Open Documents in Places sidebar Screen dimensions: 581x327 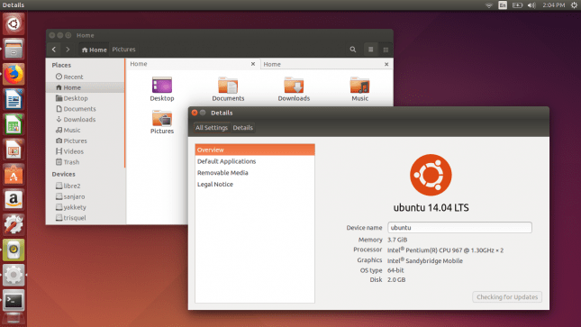click(86, 109)
